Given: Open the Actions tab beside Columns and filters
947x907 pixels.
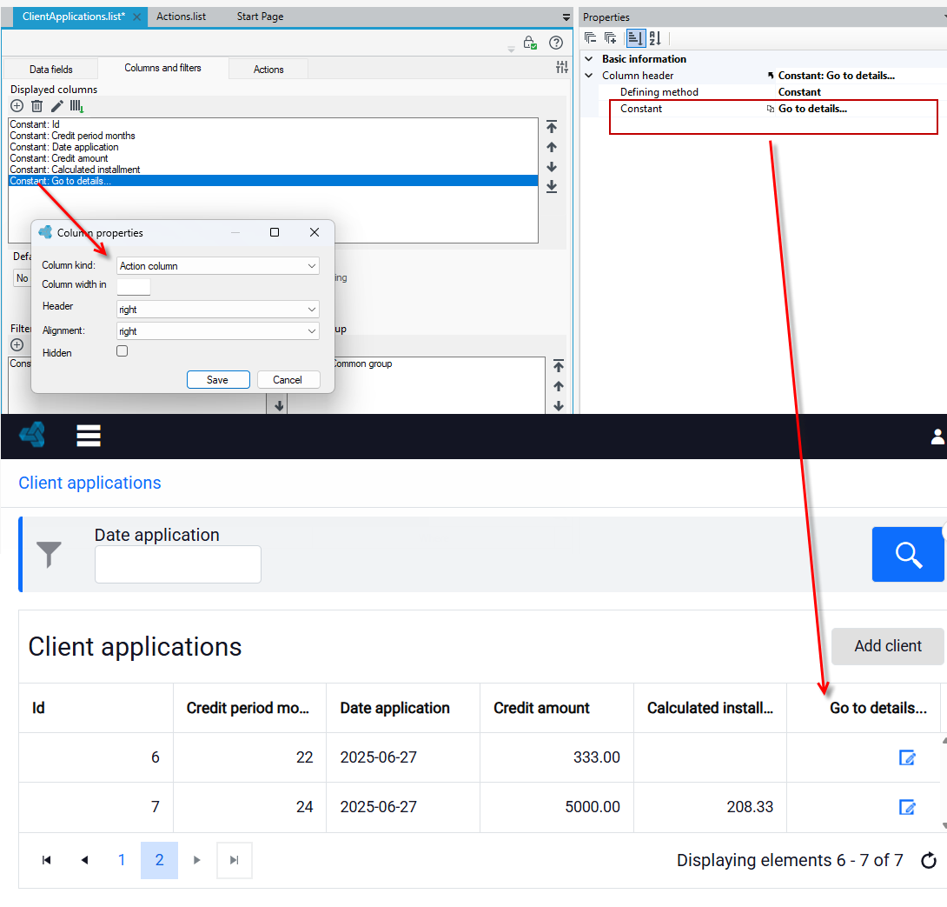Looking at the screenshot, I should tap(268, 70).
